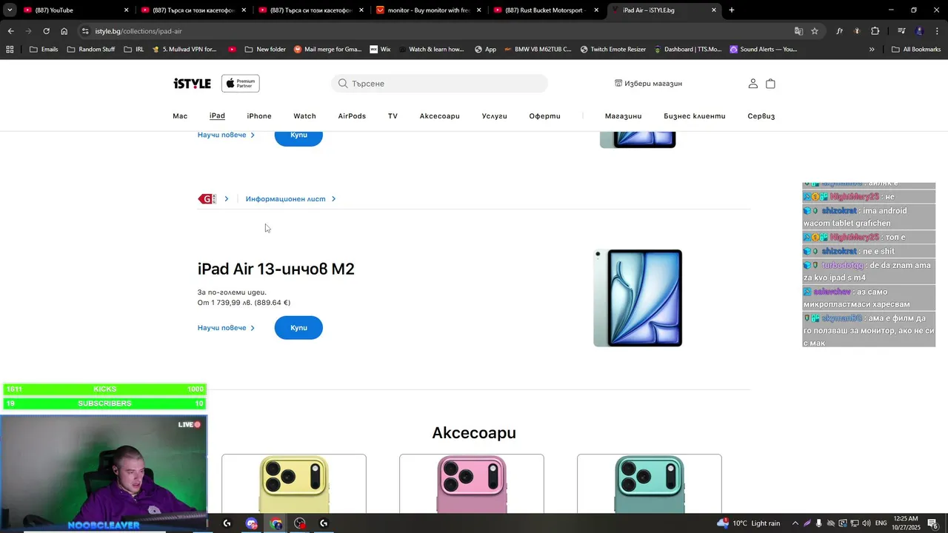Open a new browser tab
The image size is (948, 533).
pyautogui.click(x=732, y=10)
